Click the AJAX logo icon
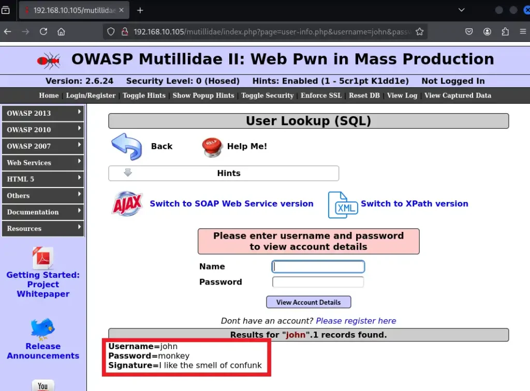The image size is (530, 391). pos(127,204)
